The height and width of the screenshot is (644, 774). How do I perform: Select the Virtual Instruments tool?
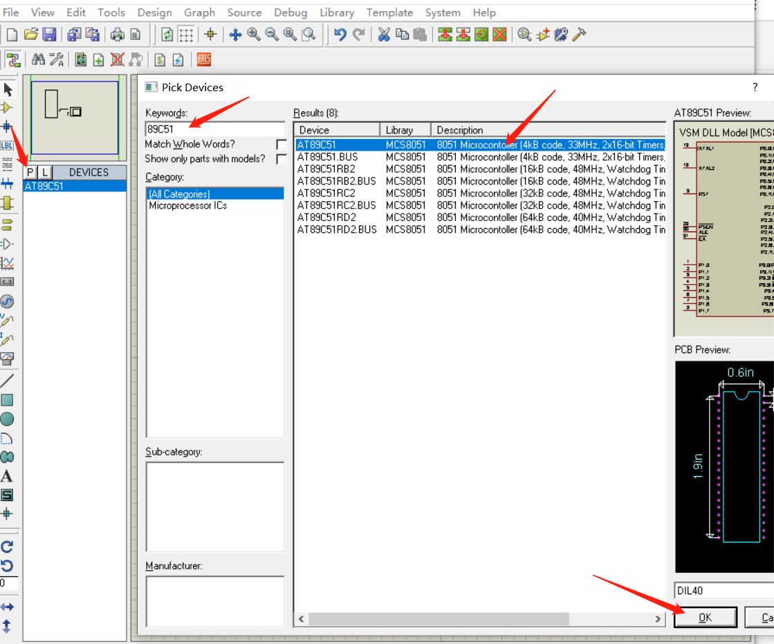click(7, 359)
